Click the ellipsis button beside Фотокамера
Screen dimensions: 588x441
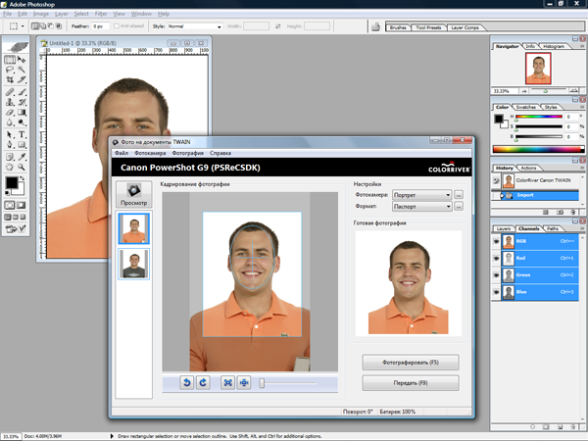coord(459,195)
